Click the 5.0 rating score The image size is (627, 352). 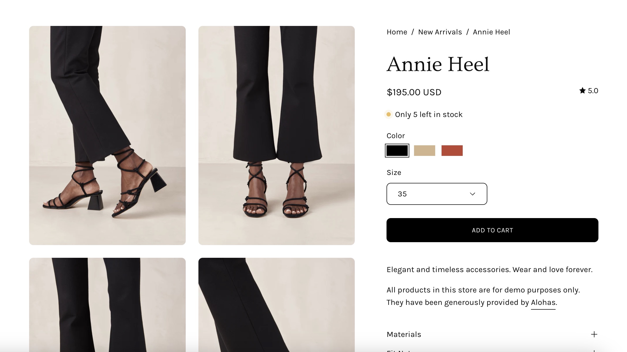tap(593, 91)
